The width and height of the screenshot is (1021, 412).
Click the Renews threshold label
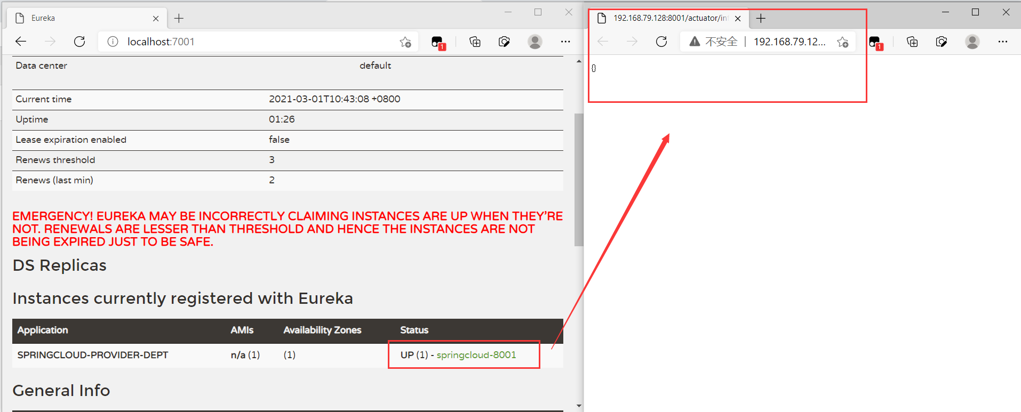(55, 160)
